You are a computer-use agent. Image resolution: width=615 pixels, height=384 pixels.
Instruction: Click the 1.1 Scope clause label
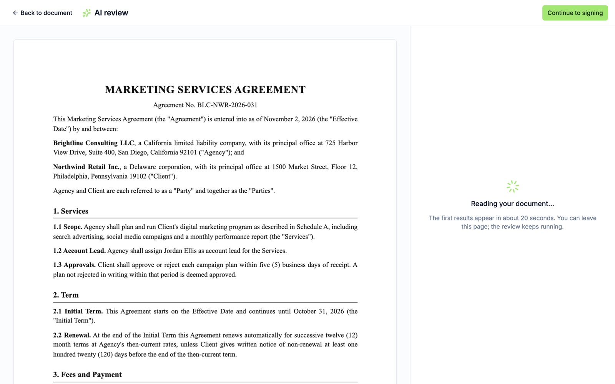[68, 227]
